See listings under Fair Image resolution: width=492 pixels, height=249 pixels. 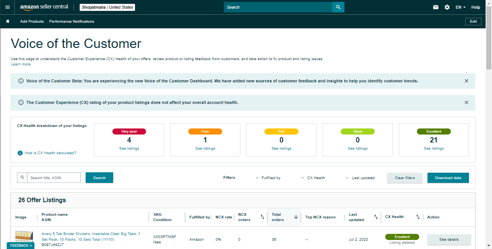281,148
